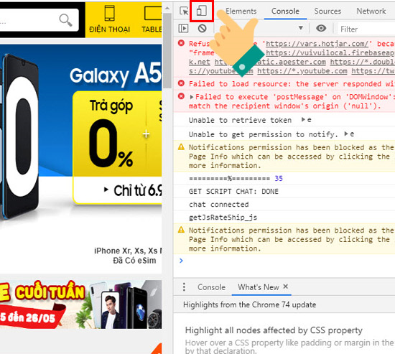Expand the object after 'Unable to get permission'
The height and width of the screenshot is (354, 395).
pyautogui.click(x=346, y=134)
